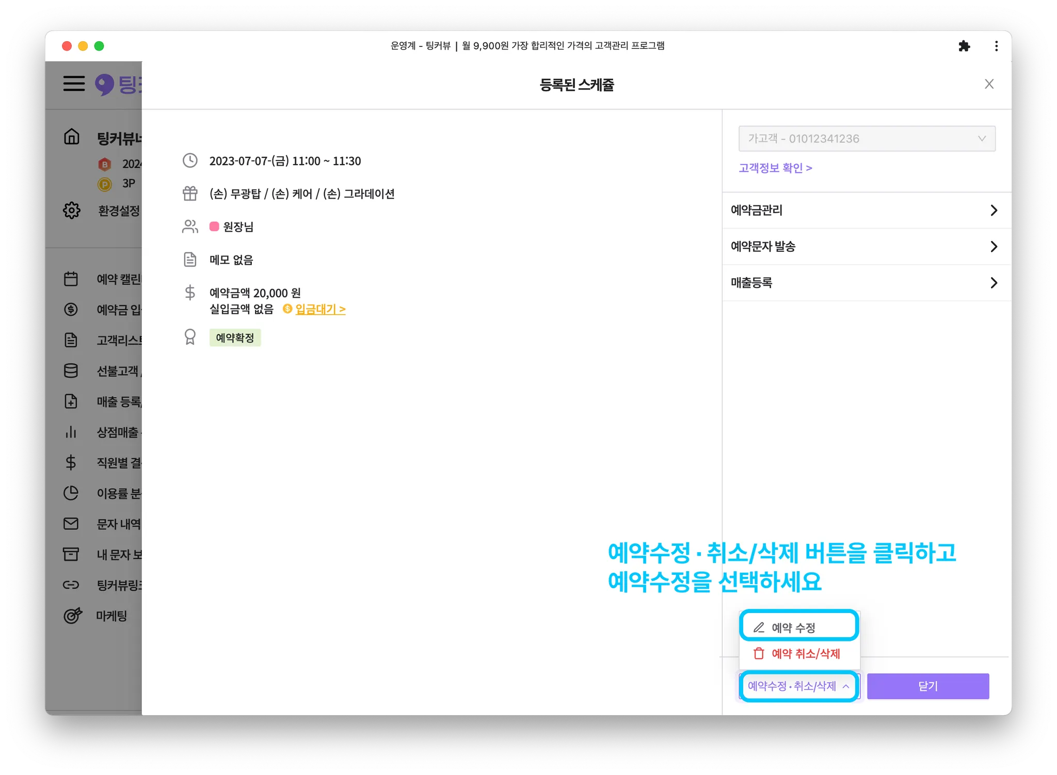
Task: Click the calendar icon for 예약 캘린더
Action: pos(71,279)
